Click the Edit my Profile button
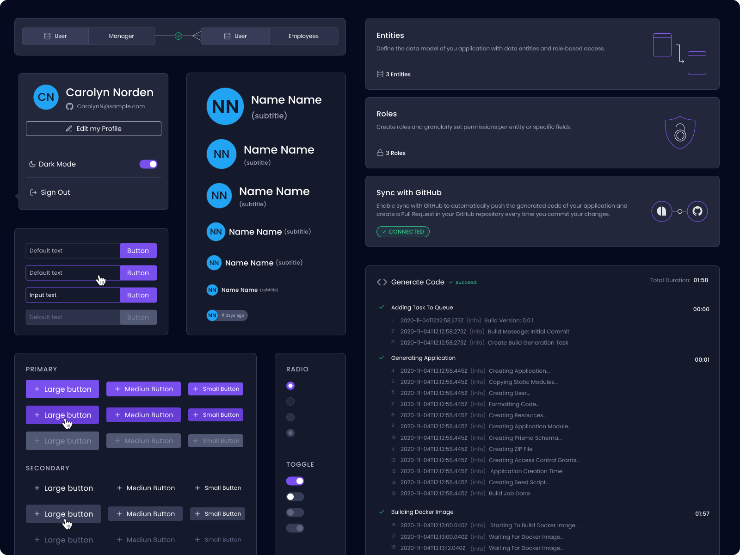Screen dimensions: 740x555 pyautogui.click(x=93, y=129)
